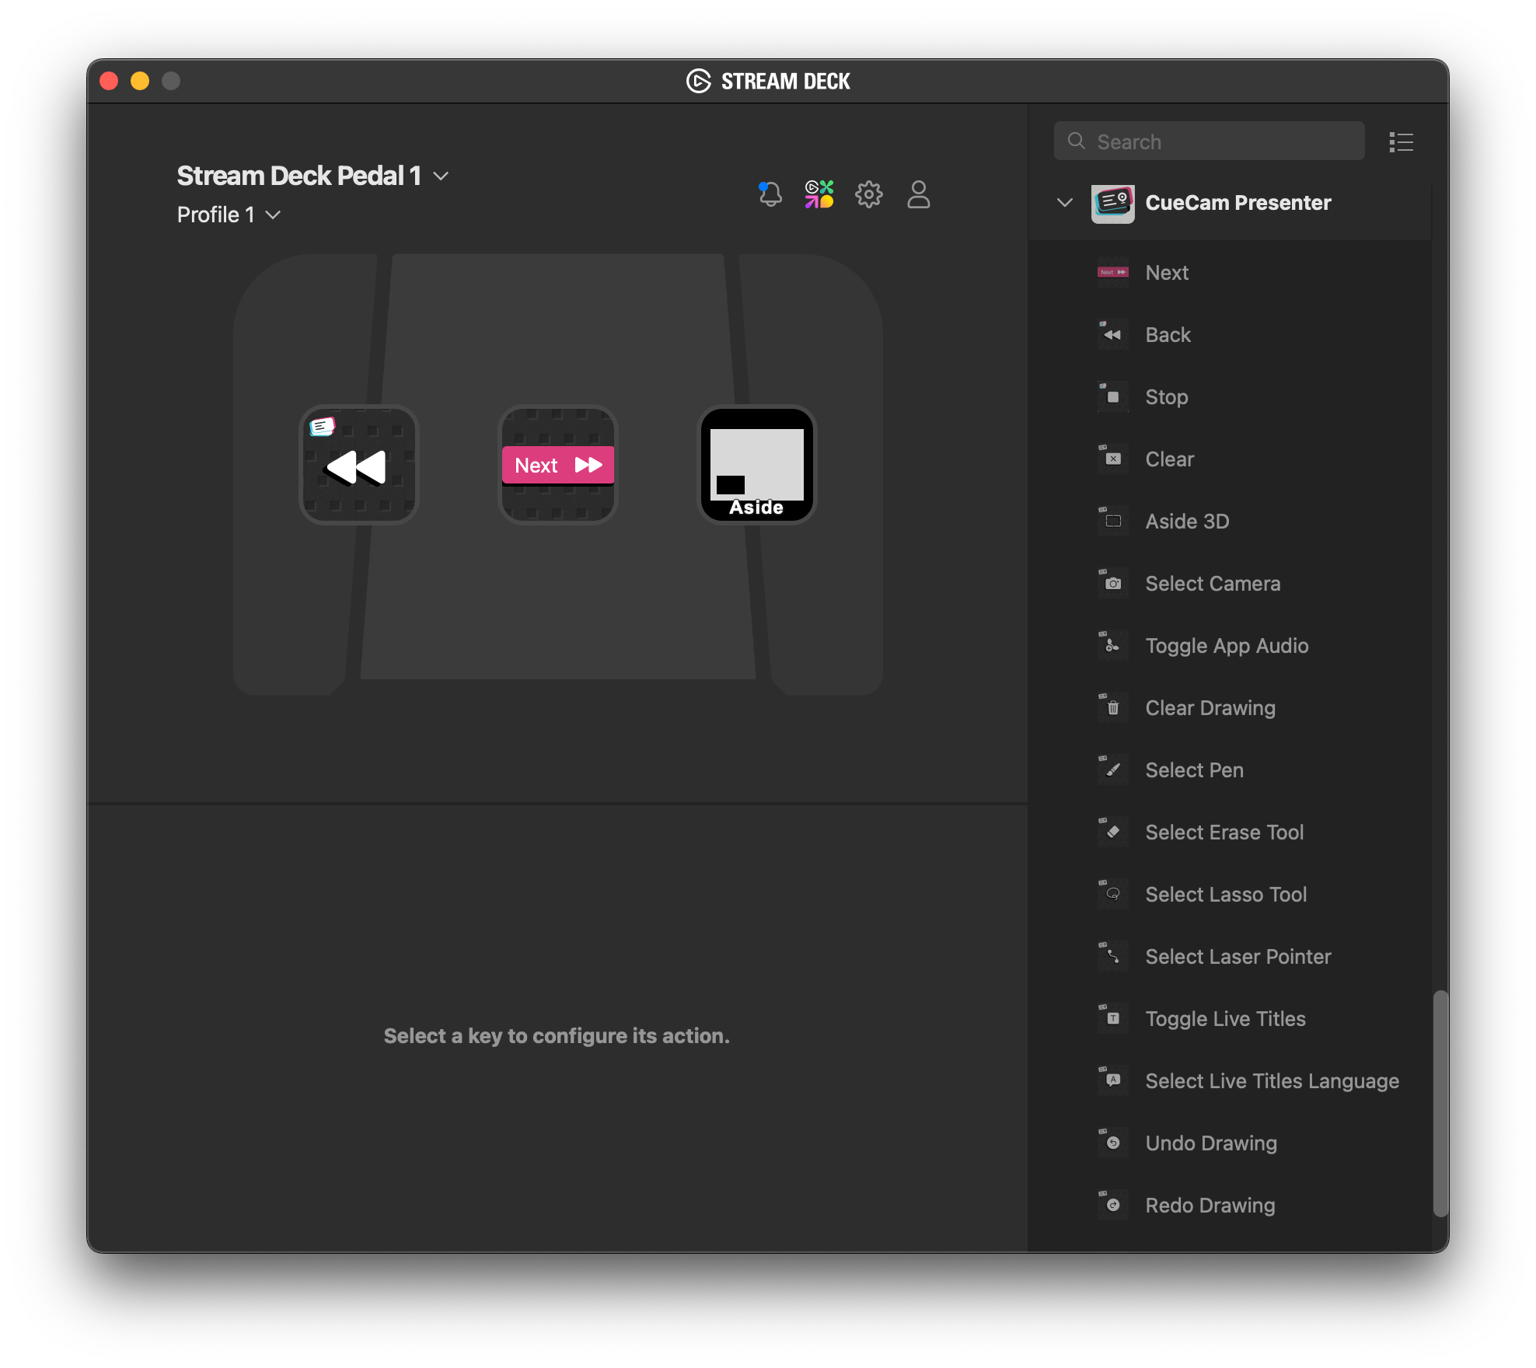
Task: Click the CueCam Presenter category title
Action: point(1238,203)
